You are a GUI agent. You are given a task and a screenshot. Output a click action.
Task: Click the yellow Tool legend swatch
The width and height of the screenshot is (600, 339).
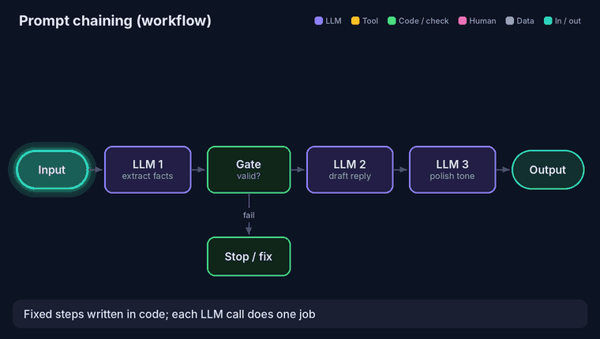[x=355, y=20]
